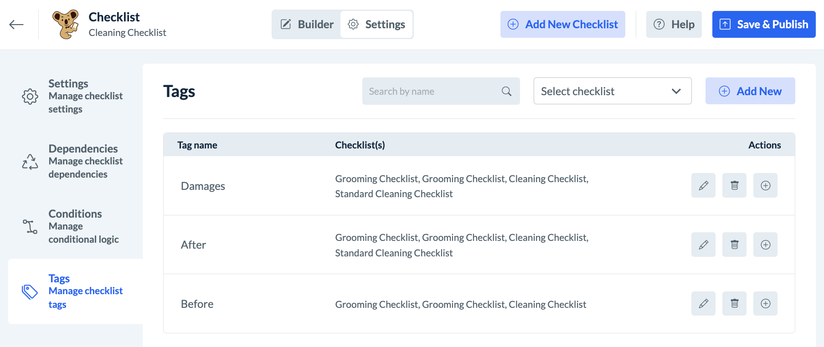Click the plus icon on Before row
824x347 pixels.
tap(765, 304)
